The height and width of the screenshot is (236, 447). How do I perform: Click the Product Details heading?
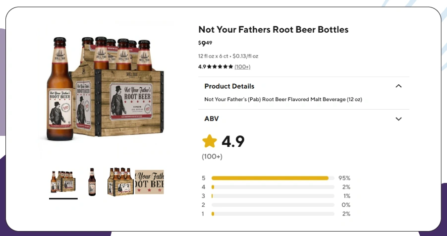(229, 86)
